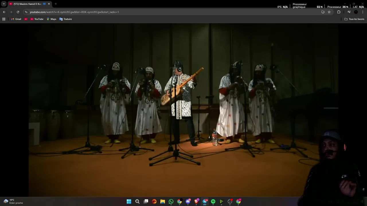Open the Traduire bookmark

pyautogui.click(x=66, y=19)
